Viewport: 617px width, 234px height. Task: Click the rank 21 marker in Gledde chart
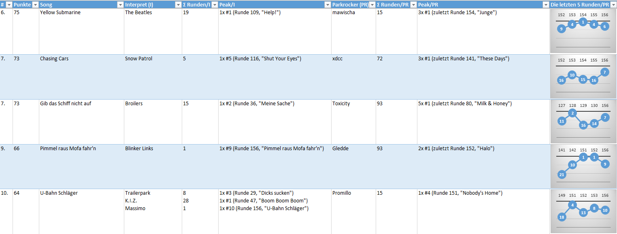(562, 175)
